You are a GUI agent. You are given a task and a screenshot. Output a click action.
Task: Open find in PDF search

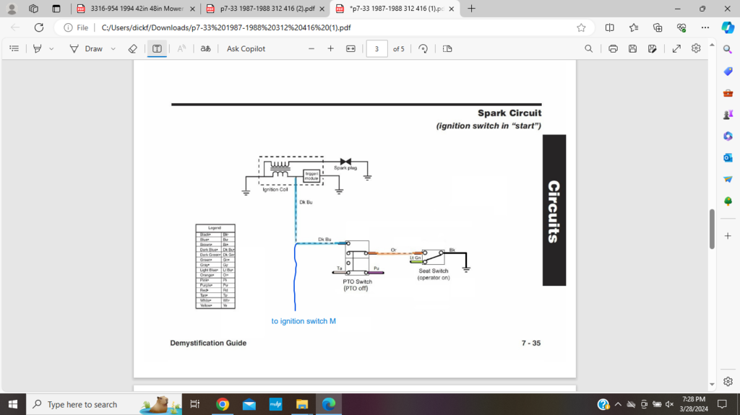pos(589,48)
